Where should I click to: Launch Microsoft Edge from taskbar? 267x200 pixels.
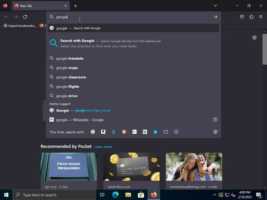click(x=115, y=195)
